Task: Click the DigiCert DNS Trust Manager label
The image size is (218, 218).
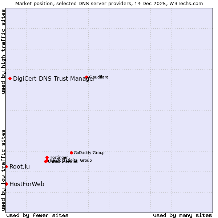Action: tap(54, 79)
